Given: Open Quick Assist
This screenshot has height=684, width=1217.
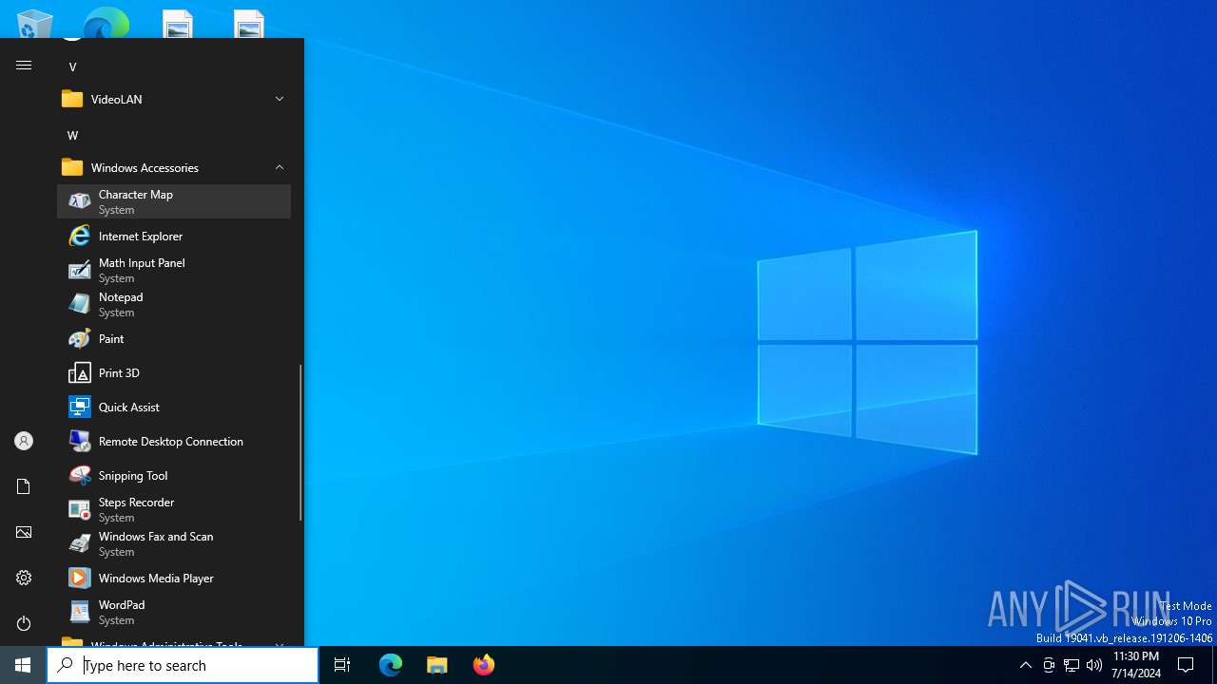Looking at the screenshot, I should 174,407.
